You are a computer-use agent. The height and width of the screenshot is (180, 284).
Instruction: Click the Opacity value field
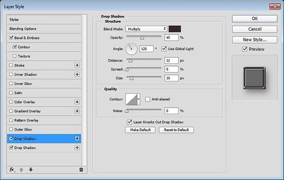pyautogui.click(x=171, y=37)
